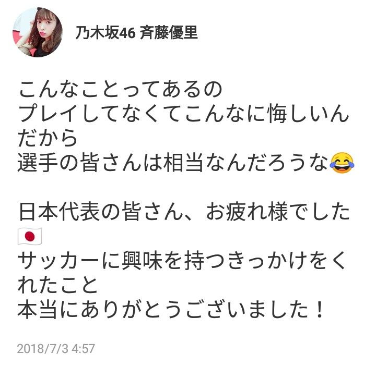Click the line starting with プレイしてなくて

click(x=183, y=113)
